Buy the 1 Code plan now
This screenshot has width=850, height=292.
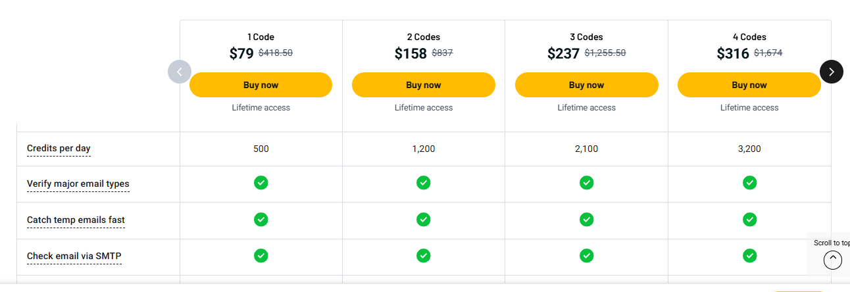(x=261, y=85)
